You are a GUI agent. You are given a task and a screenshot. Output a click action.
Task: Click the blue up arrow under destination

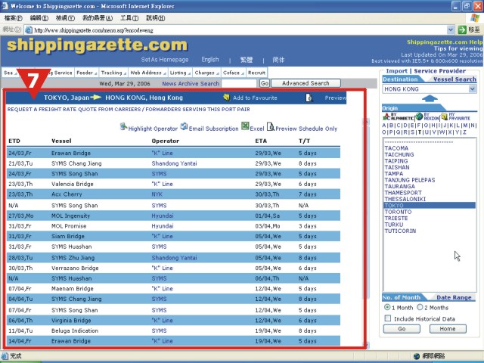tap(430, 99)
